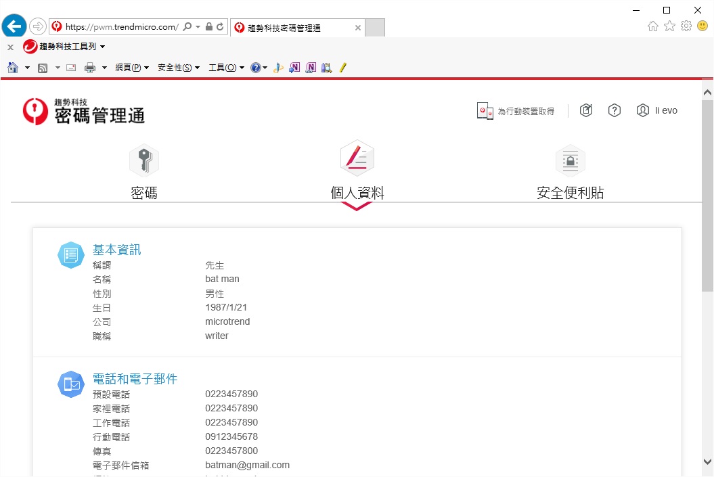Viewport: 714px width, 477px height.
Task: Click the 電話和電子郵件 section icon
Action: (x=71, y=384)
